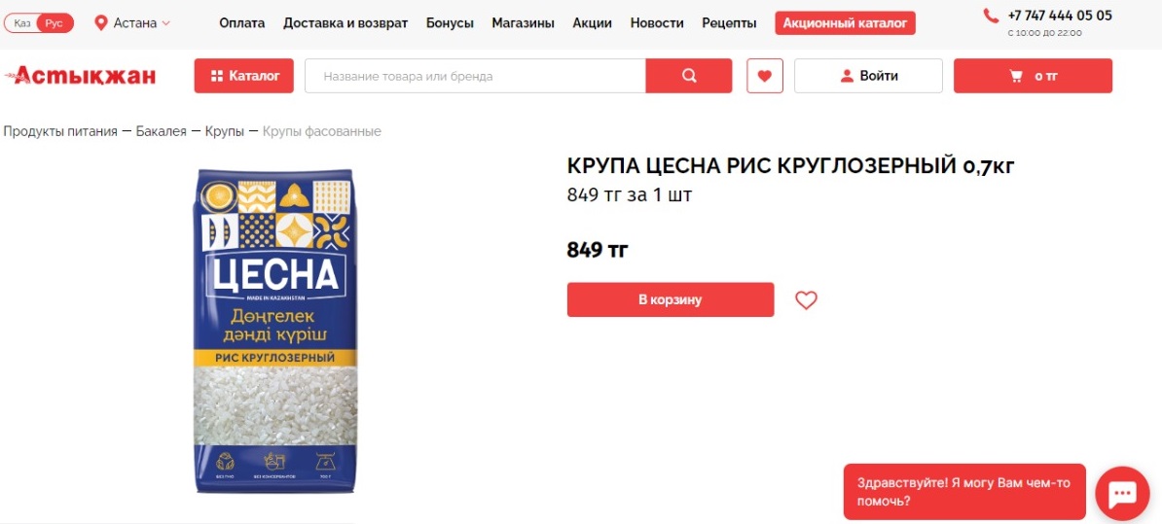Go home via Астықжан logo

pos(80,76)
